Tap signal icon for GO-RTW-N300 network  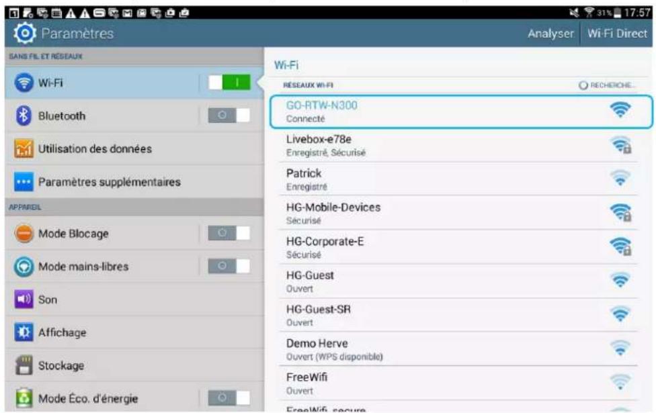(x=620, y=110)
